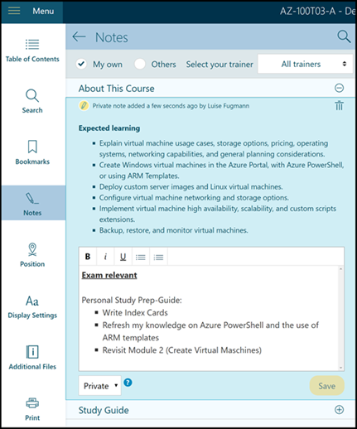Click the 'Private note added' timestamp text

(171, 106)
